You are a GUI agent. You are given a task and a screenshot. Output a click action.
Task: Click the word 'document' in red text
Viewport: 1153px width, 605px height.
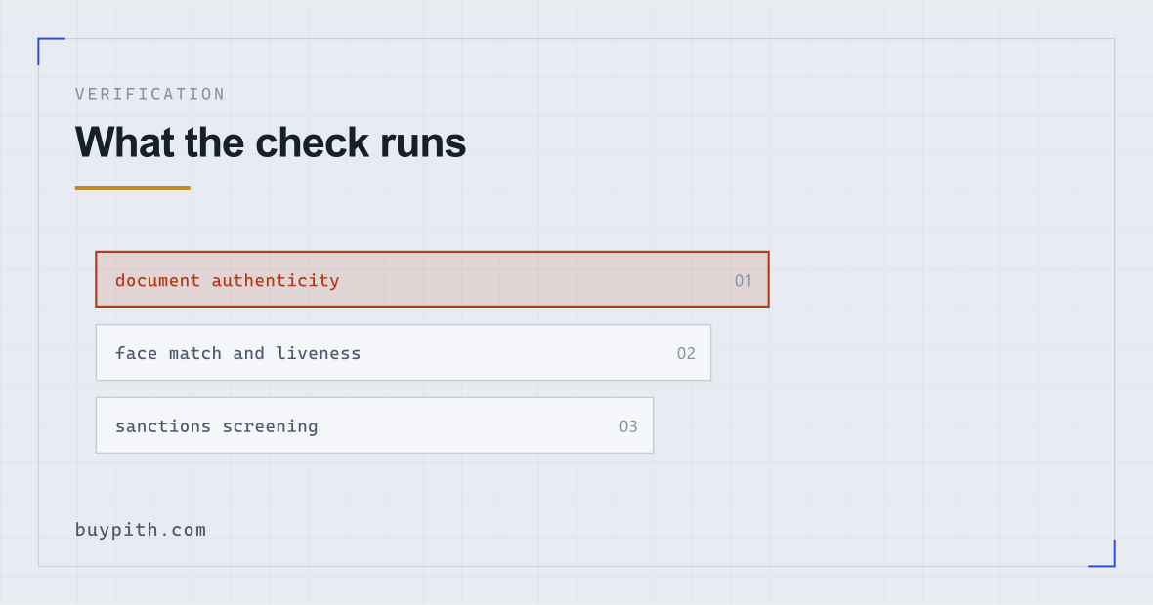[x=157, y=280]
